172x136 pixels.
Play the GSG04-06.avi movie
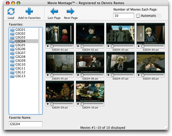[x=78, y=75]
